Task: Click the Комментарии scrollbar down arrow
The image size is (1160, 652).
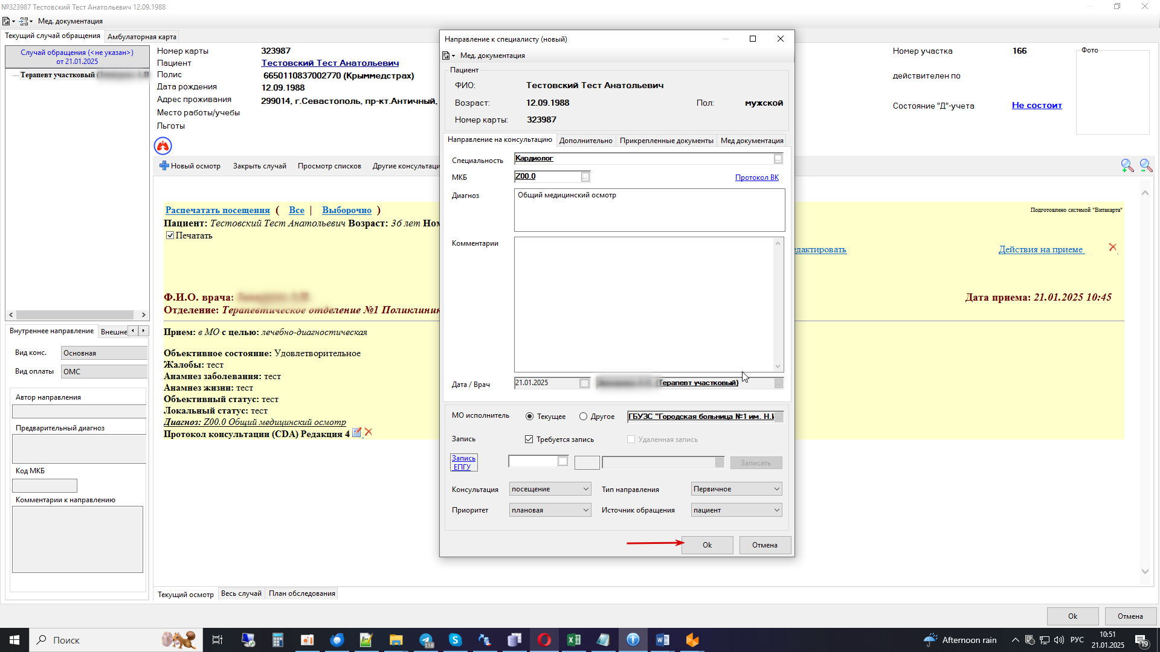Action: tap(778, 366)
